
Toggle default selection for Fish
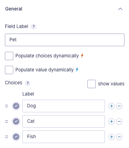click(16, 137)
